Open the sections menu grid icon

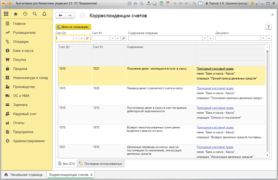6,14
